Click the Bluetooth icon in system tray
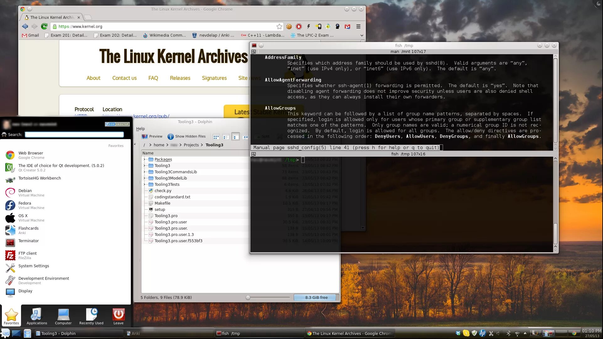 tap(509, 333)
